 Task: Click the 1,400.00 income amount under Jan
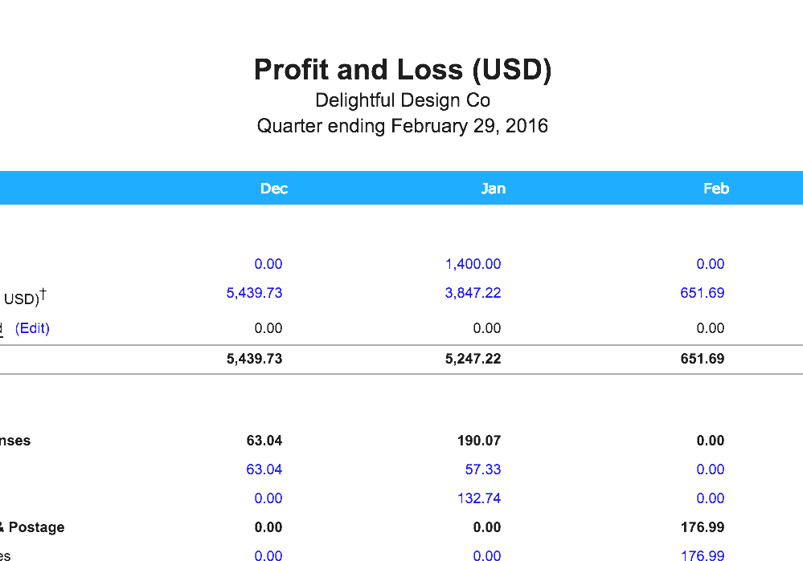(x=473, y=263)
